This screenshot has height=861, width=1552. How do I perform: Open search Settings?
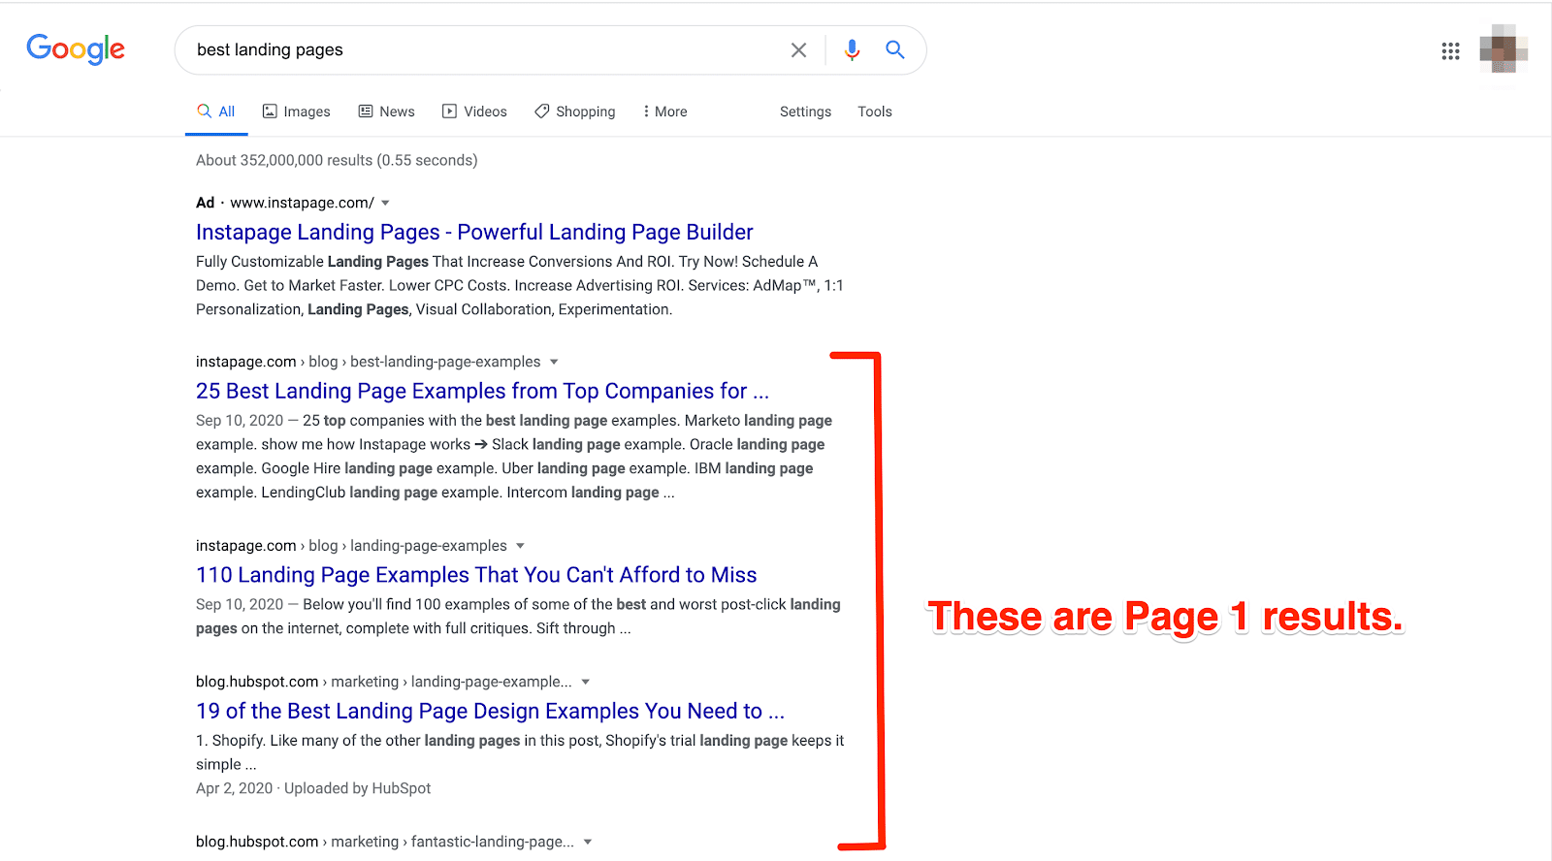click(x=805, y=112)
